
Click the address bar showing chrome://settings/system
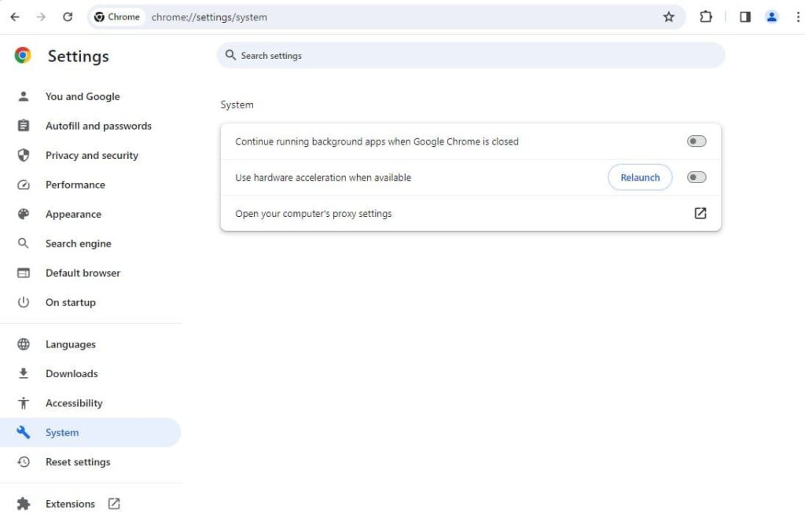[393, 17]
